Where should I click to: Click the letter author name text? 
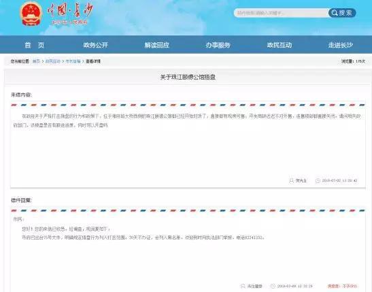[x=301, y=181]
